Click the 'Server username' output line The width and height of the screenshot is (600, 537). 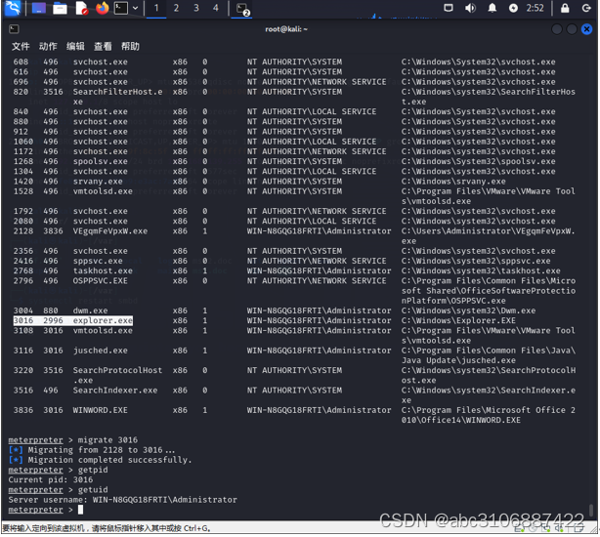pos(122,500)
